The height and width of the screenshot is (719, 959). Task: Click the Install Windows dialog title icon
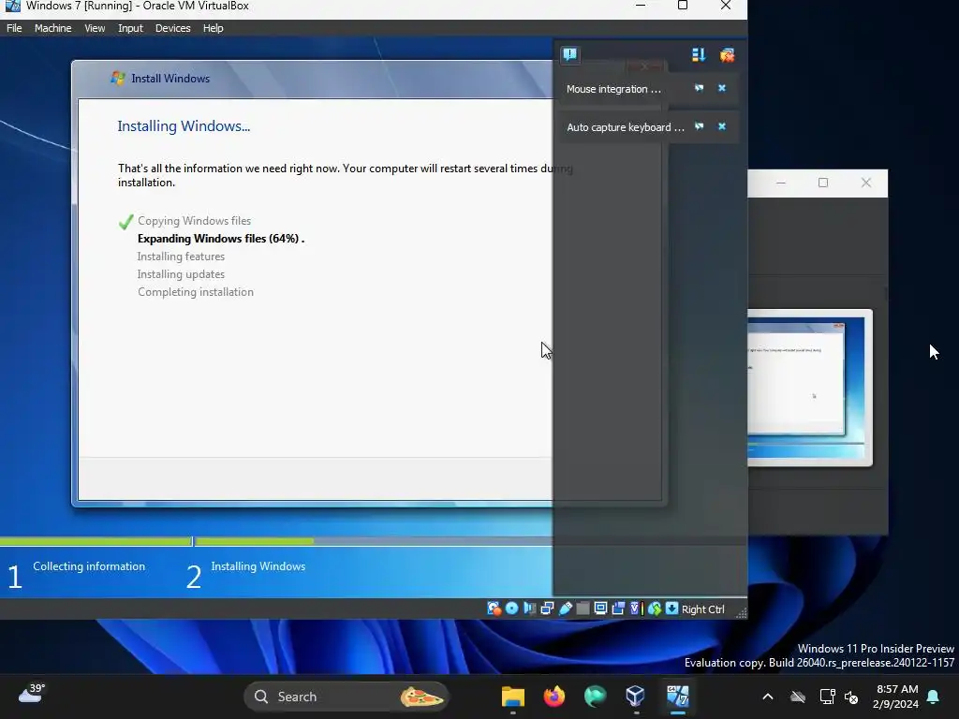[117, 78]
